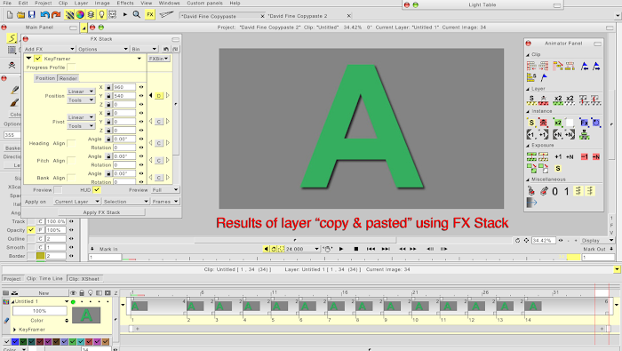Save the project with the floppy icon

point(32,15)
